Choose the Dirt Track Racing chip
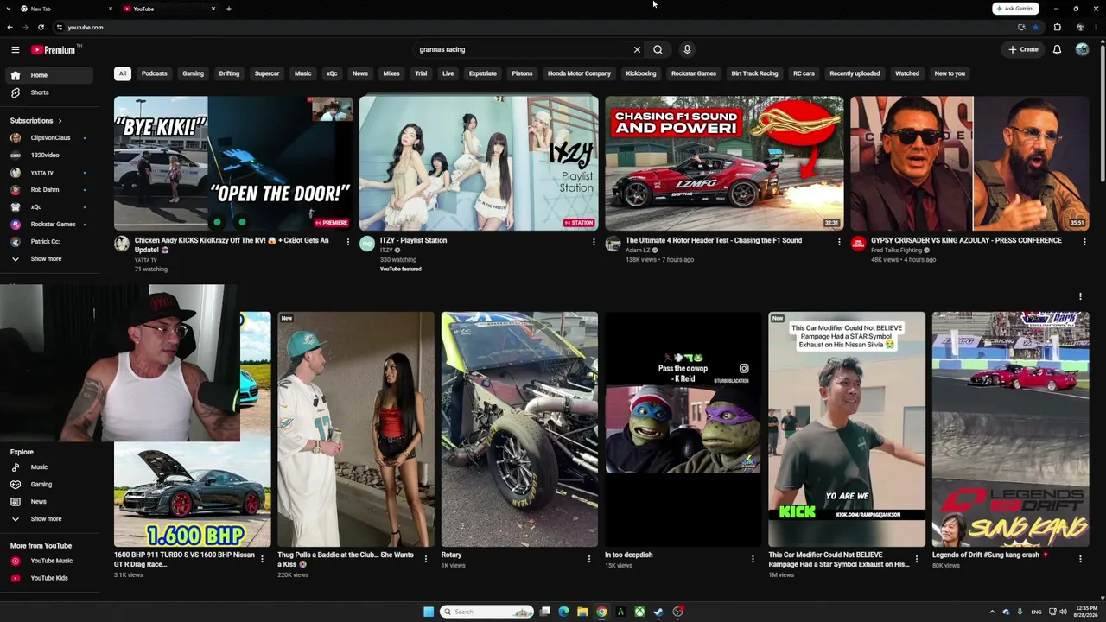1106x622 pixels. 754,73
